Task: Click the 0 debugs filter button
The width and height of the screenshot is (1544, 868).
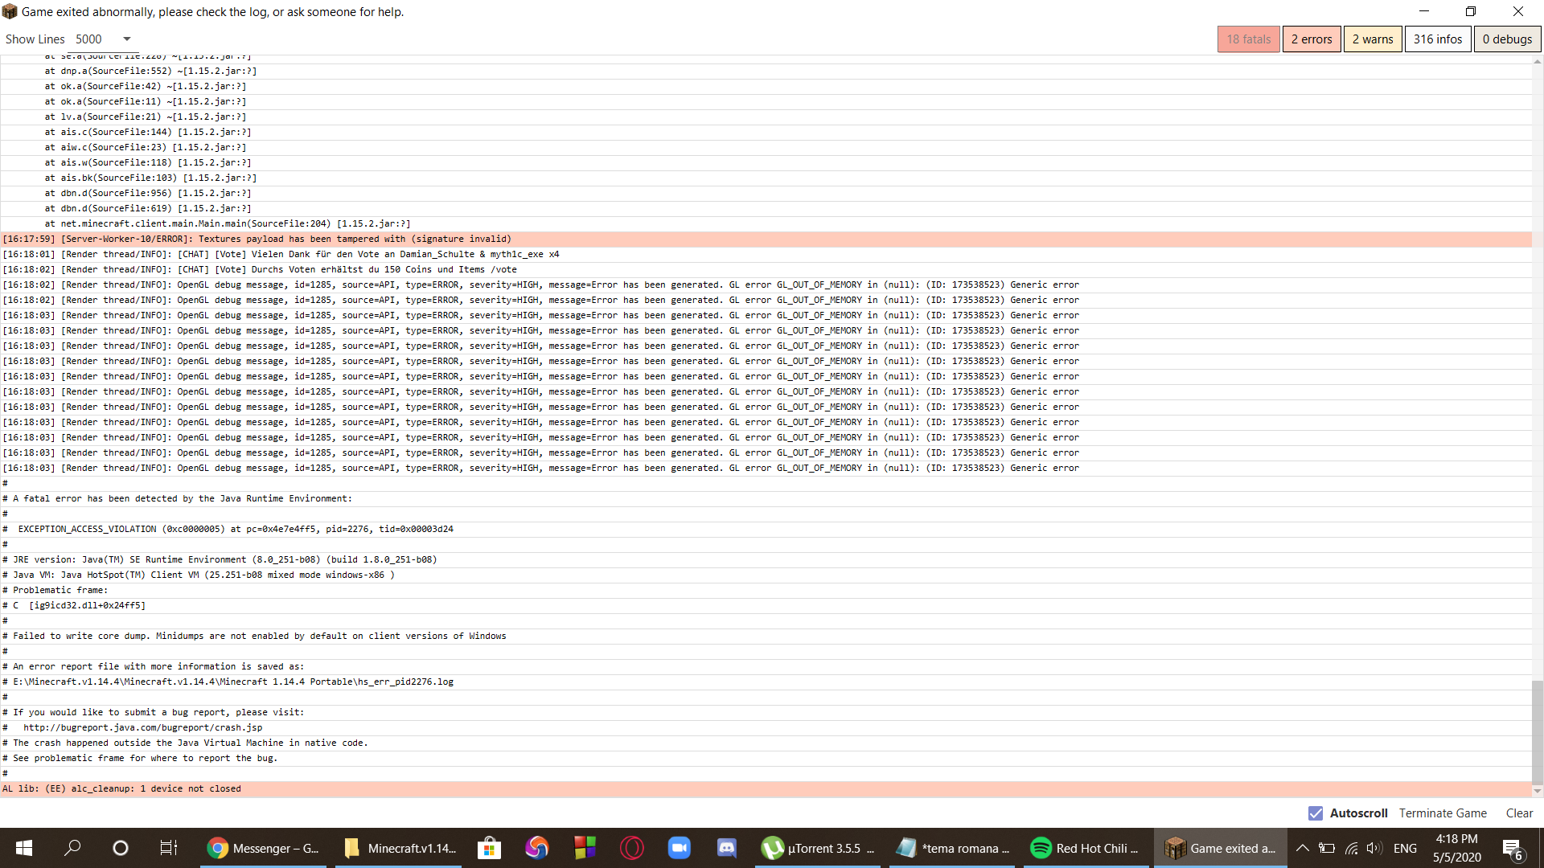Action: click(x=1507, y=39)
